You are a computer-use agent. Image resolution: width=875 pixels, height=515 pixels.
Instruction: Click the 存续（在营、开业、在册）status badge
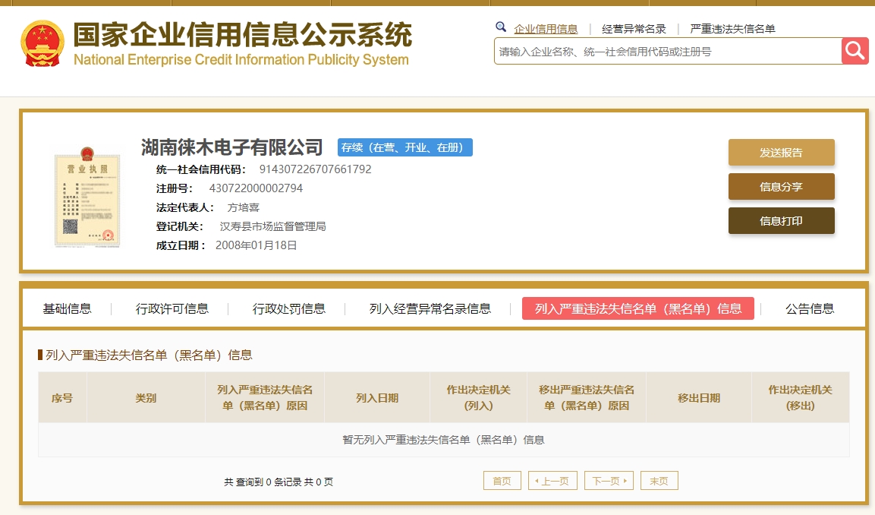405,147
